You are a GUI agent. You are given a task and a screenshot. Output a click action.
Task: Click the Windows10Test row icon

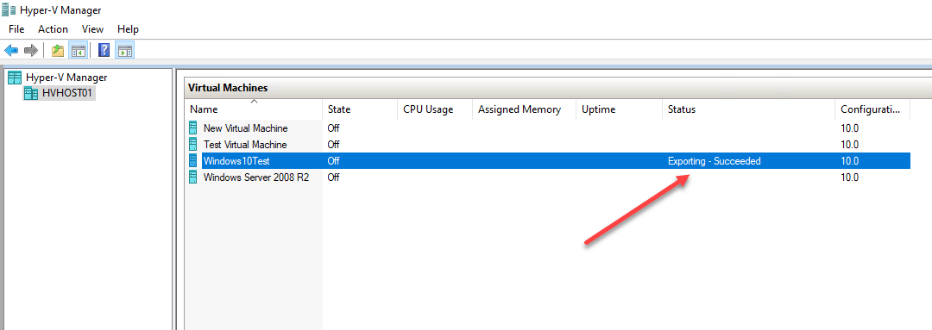click(x=192, y=160)
